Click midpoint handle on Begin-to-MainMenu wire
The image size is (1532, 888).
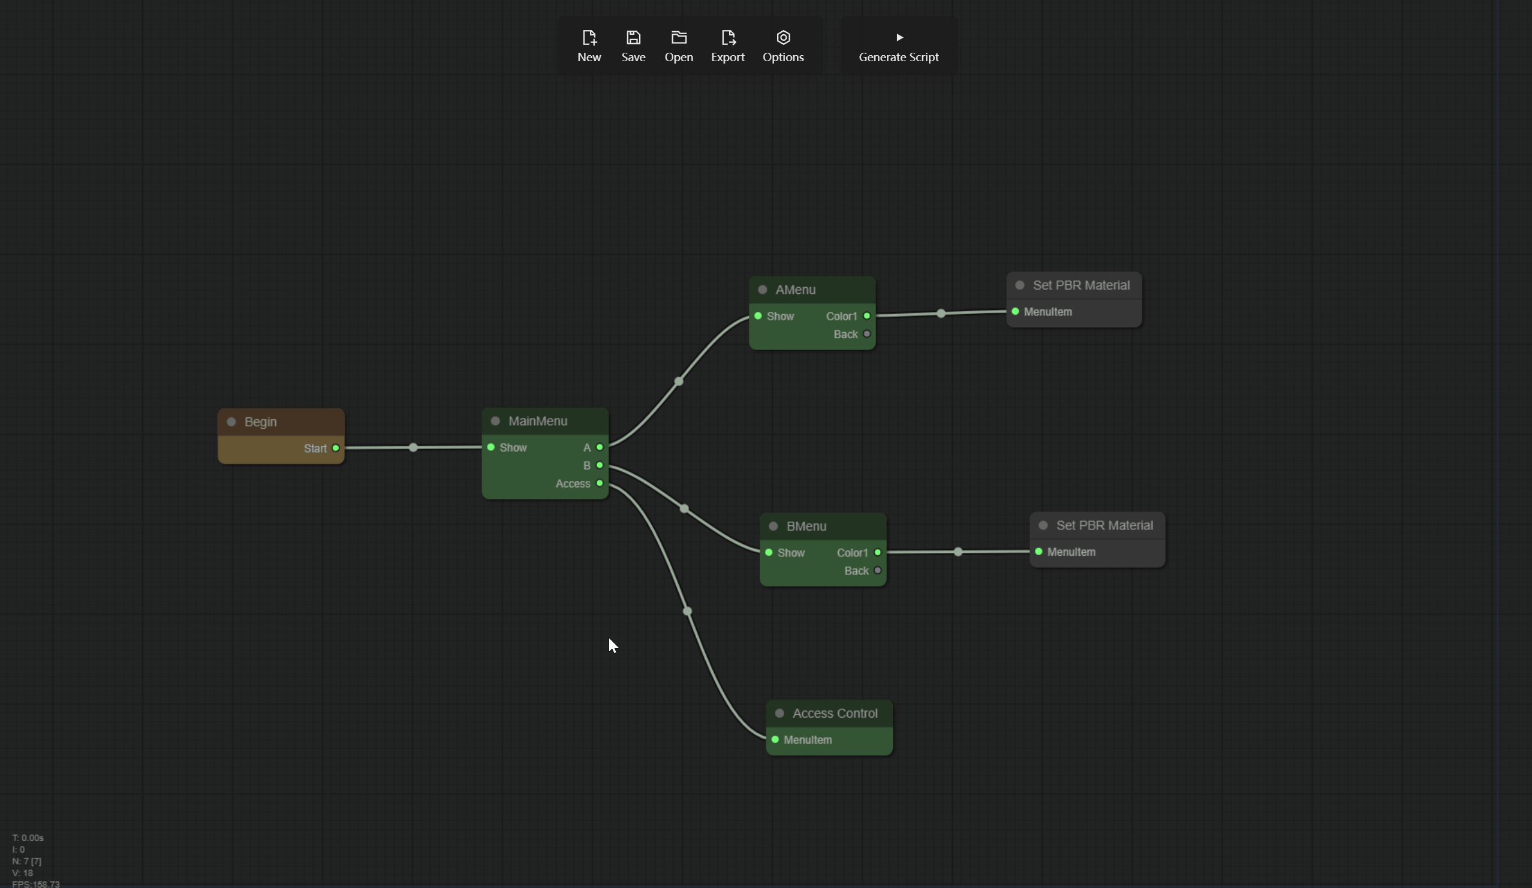413,447
